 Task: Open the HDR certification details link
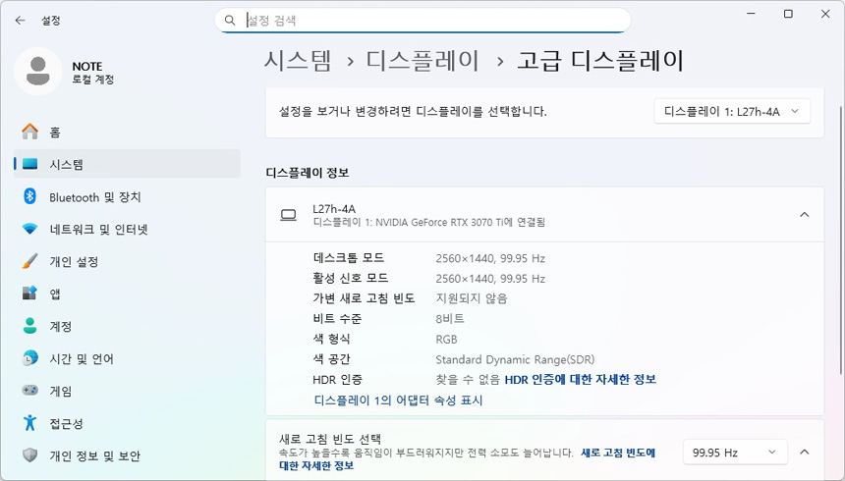[580, 379]
